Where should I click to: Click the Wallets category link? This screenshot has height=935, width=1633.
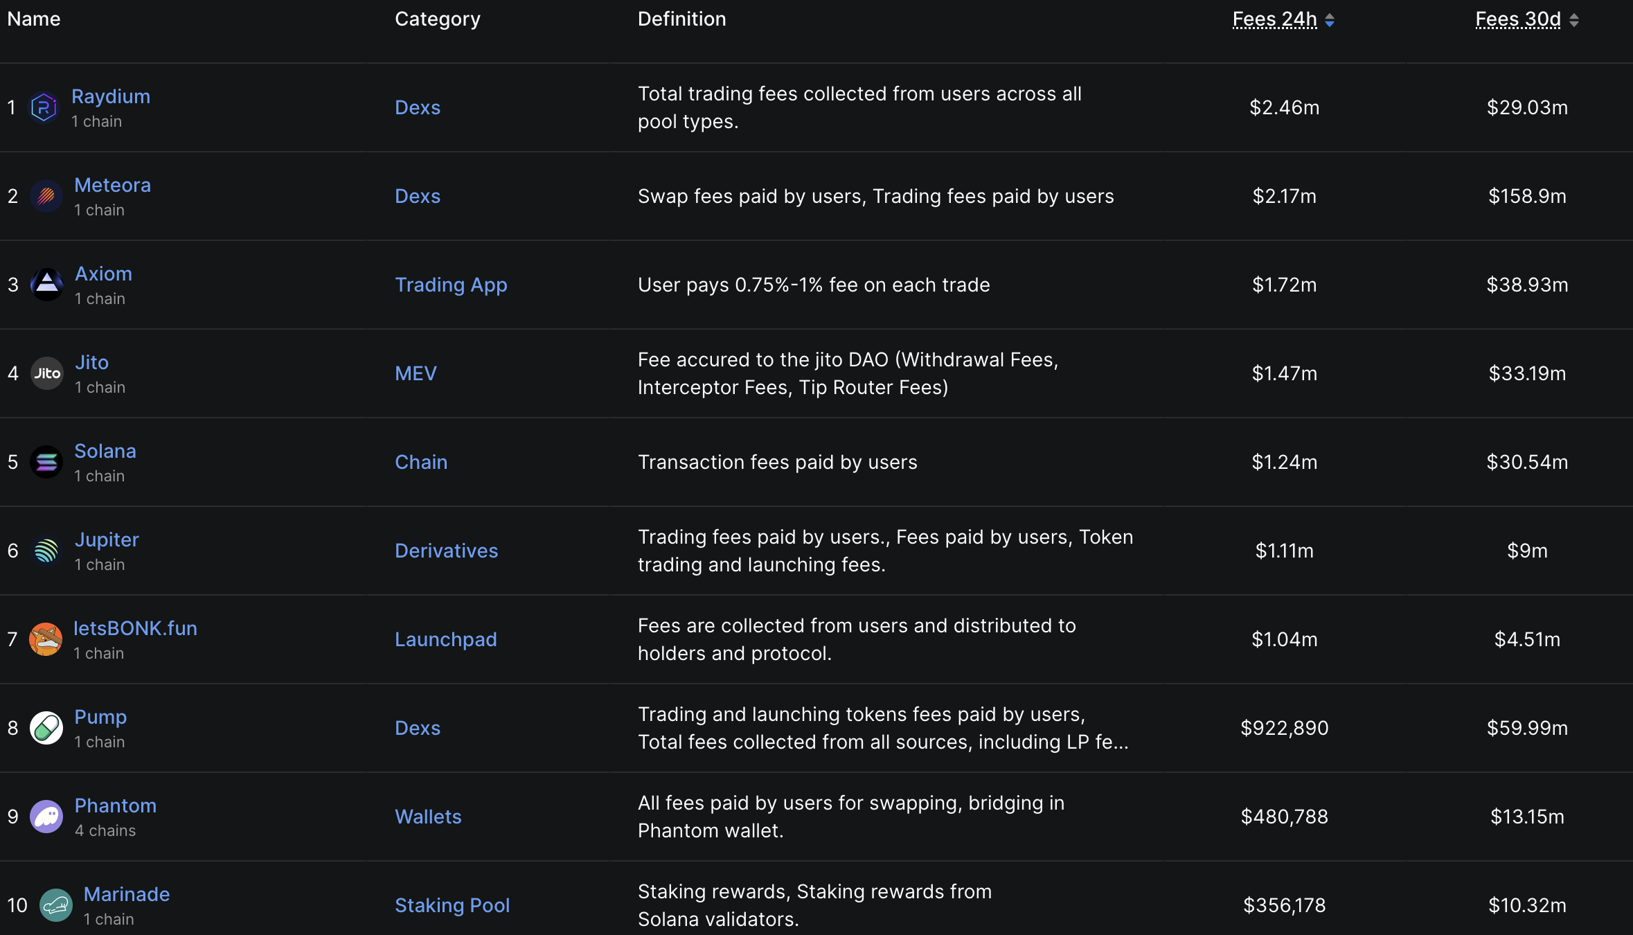tap(428, 817)
